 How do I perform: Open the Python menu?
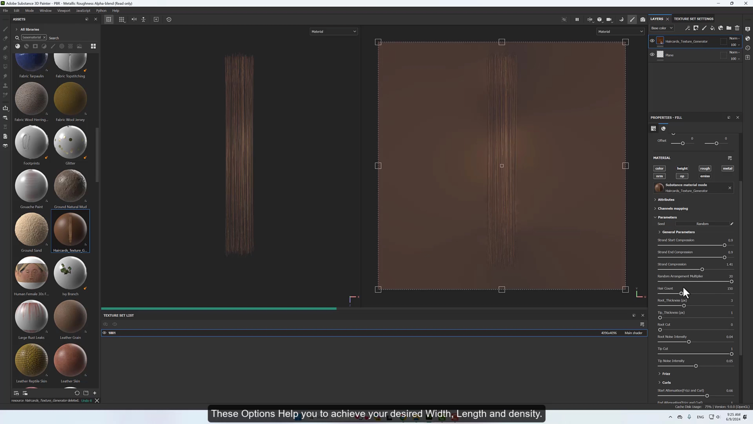pos(101,11)
